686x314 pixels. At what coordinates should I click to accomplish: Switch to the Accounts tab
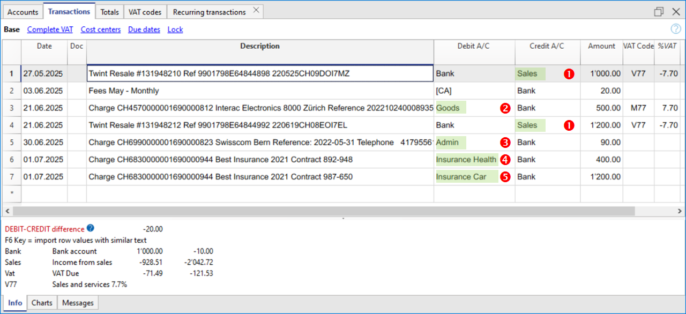point(23,12)
